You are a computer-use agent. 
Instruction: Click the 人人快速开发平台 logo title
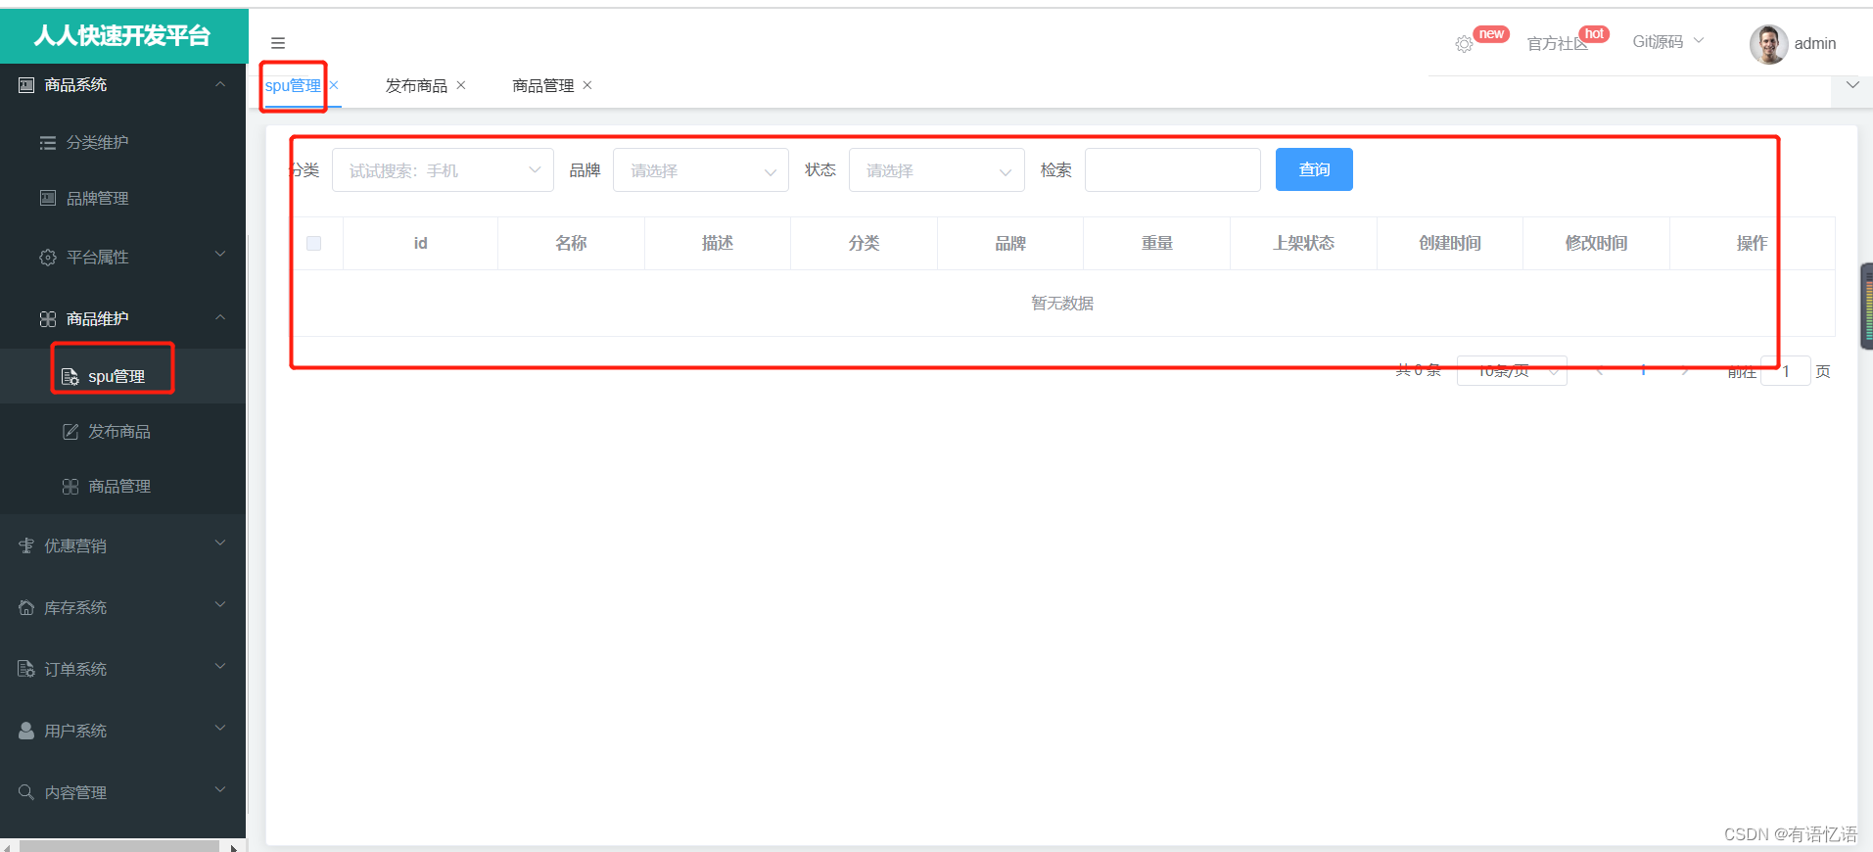(x=122, y=36)
